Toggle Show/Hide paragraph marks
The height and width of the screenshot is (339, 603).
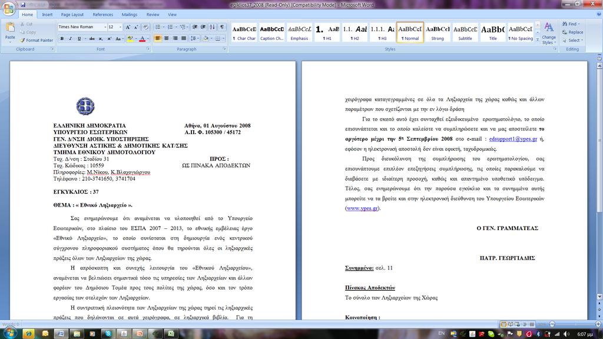coord(222,27)
